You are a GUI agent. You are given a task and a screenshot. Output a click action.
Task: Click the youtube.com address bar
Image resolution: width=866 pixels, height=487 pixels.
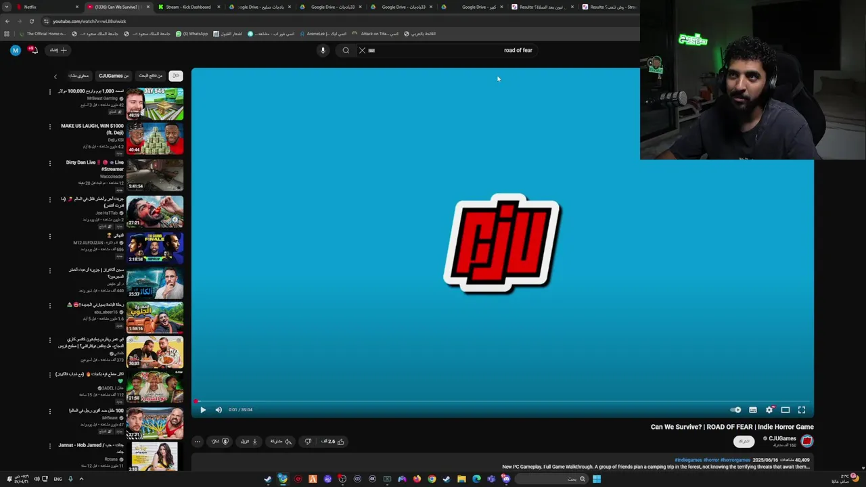pyautogui.click(x=338, y=21)
